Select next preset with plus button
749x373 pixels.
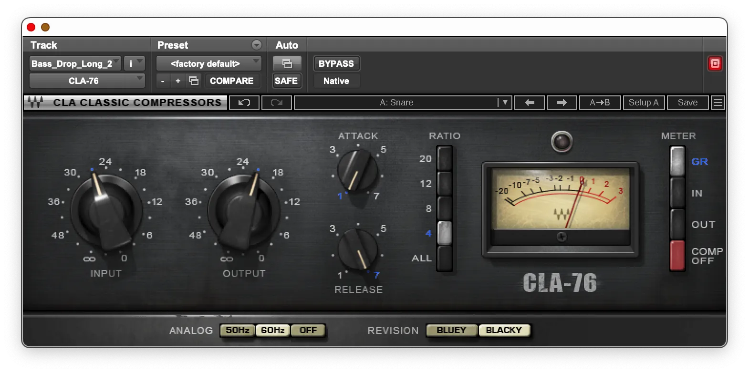[x=178, y=81]
